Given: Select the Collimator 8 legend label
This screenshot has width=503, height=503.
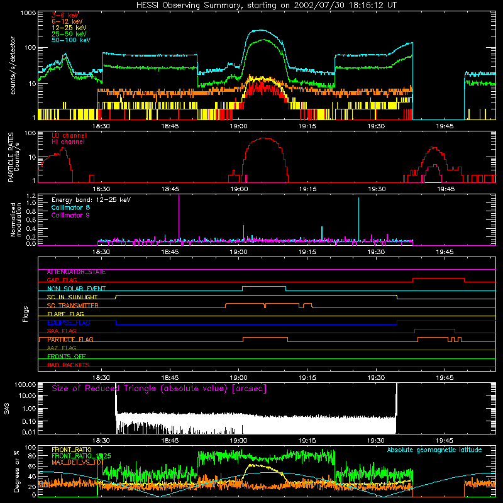Looking at the screenshot, I should pos(70,207).
